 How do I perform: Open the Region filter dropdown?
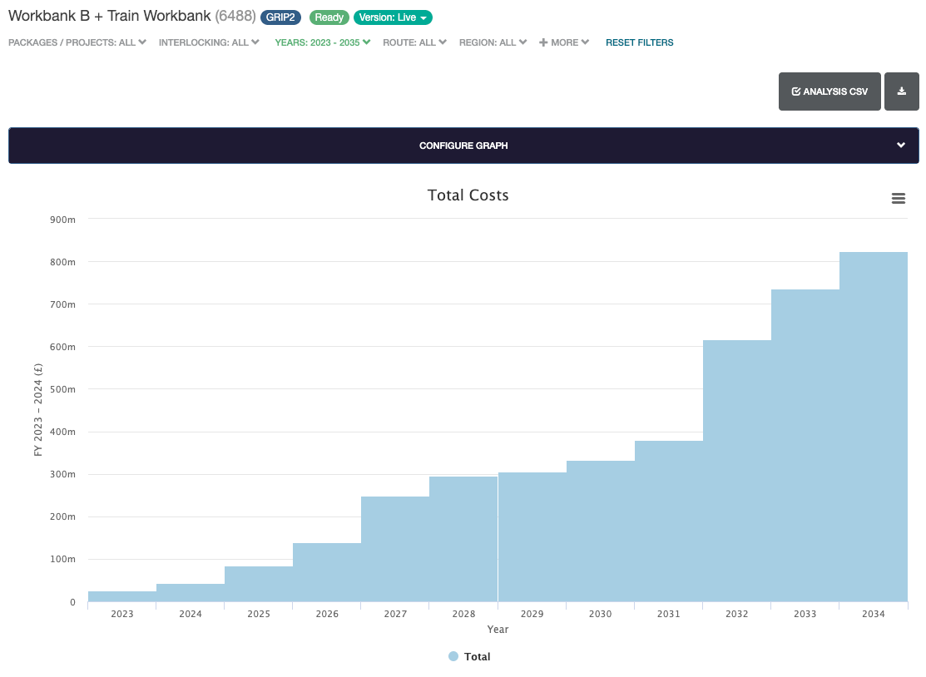tap(493, 42)
